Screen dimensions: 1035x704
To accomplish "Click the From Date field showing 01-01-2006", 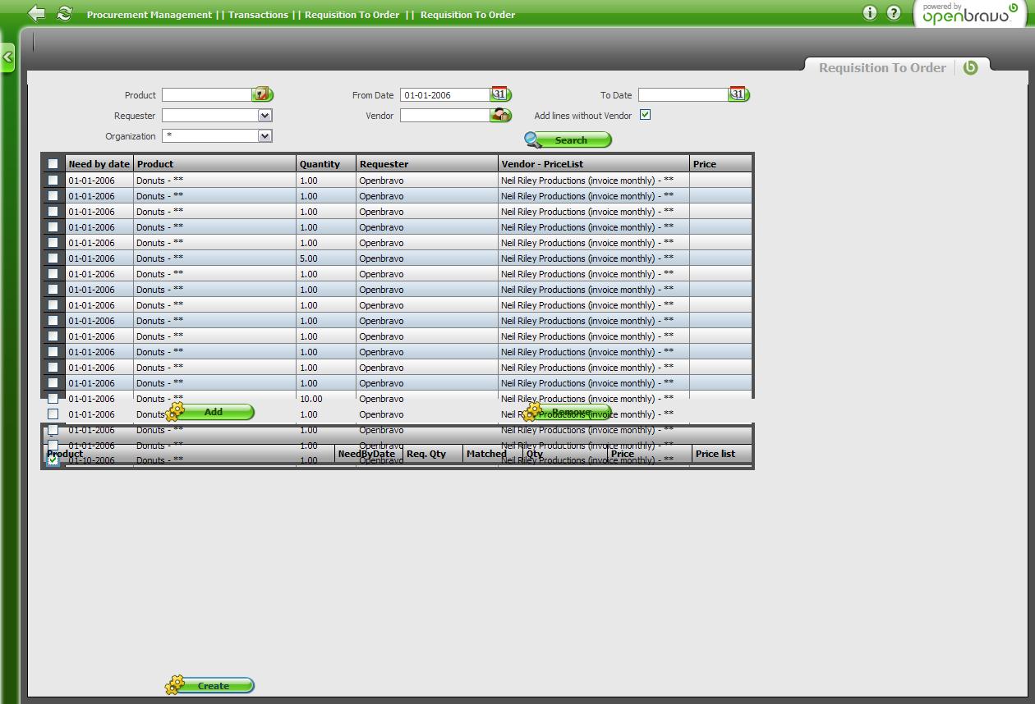I will point(445,95).
